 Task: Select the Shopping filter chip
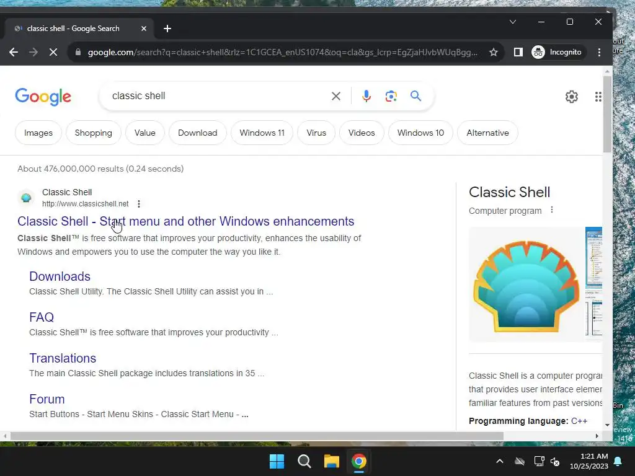[x=93, y=133]
